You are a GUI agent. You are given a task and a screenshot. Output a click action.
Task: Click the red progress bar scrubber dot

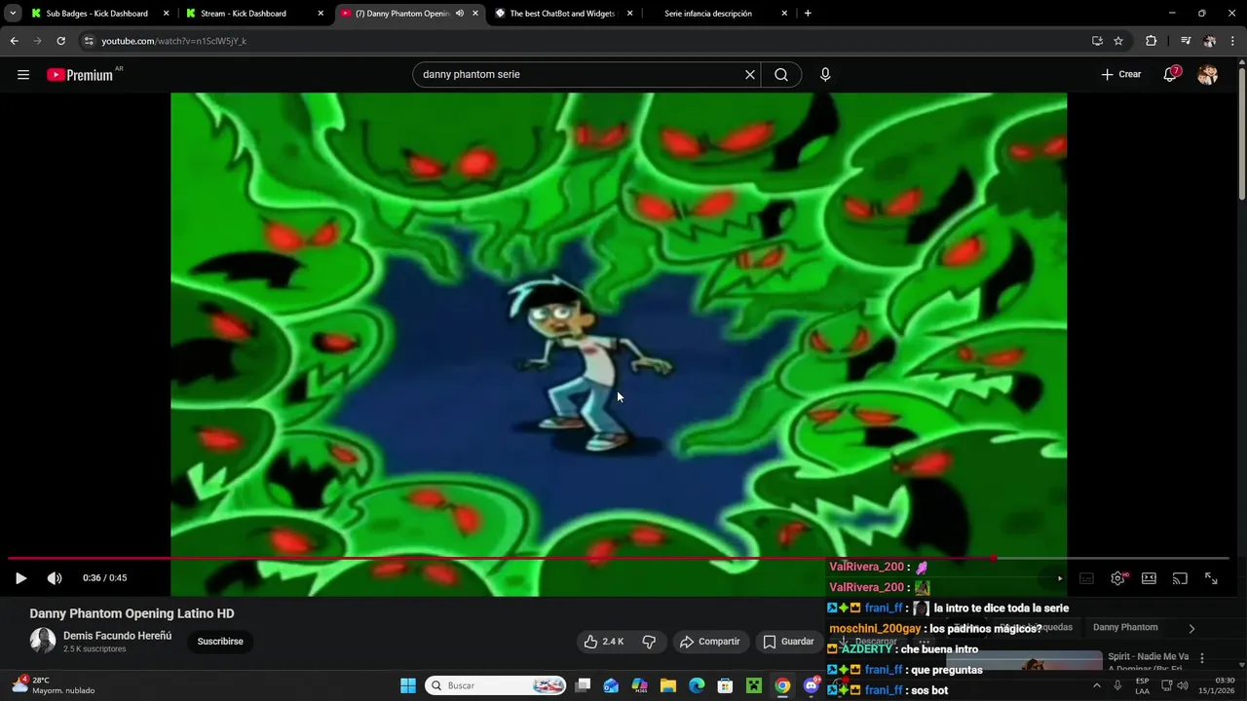click(993, 558)
